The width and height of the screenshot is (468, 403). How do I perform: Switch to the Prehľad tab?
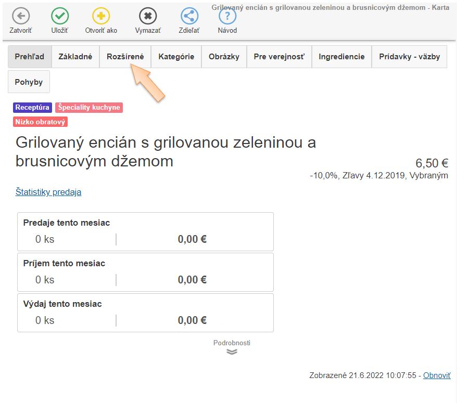tap(30, 57)
